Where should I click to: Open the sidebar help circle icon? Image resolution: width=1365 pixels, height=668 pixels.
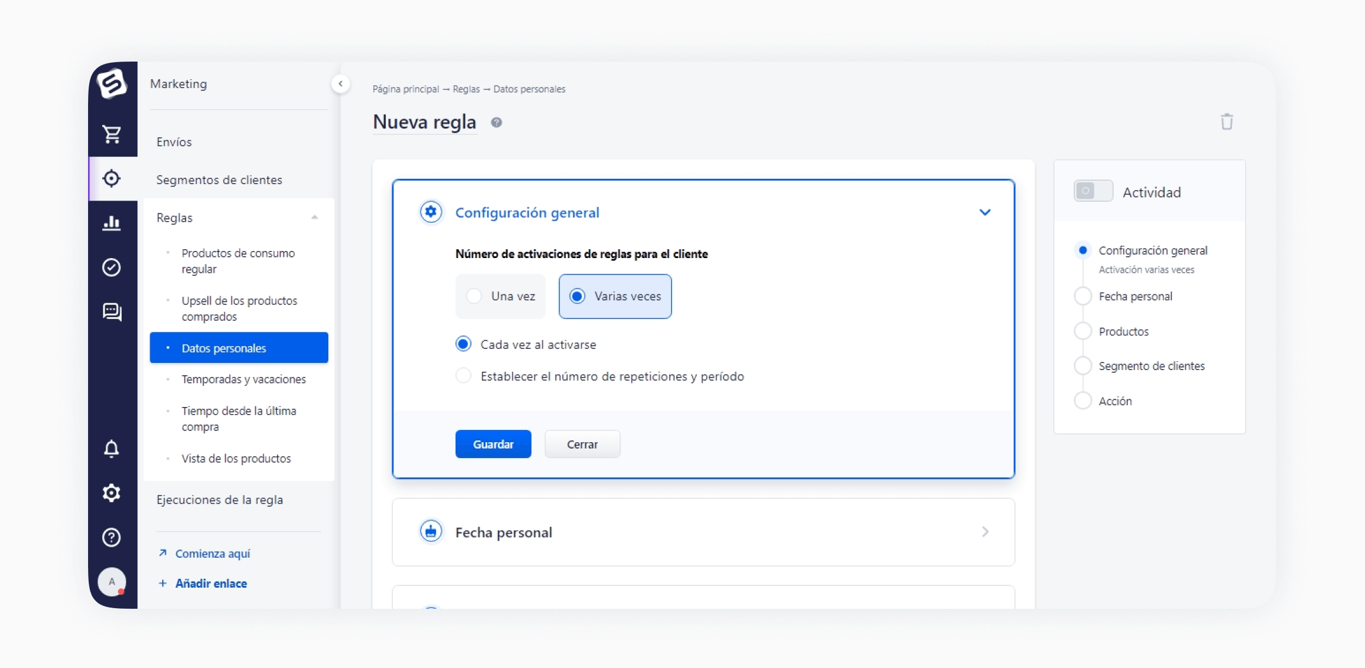[112, 537]
